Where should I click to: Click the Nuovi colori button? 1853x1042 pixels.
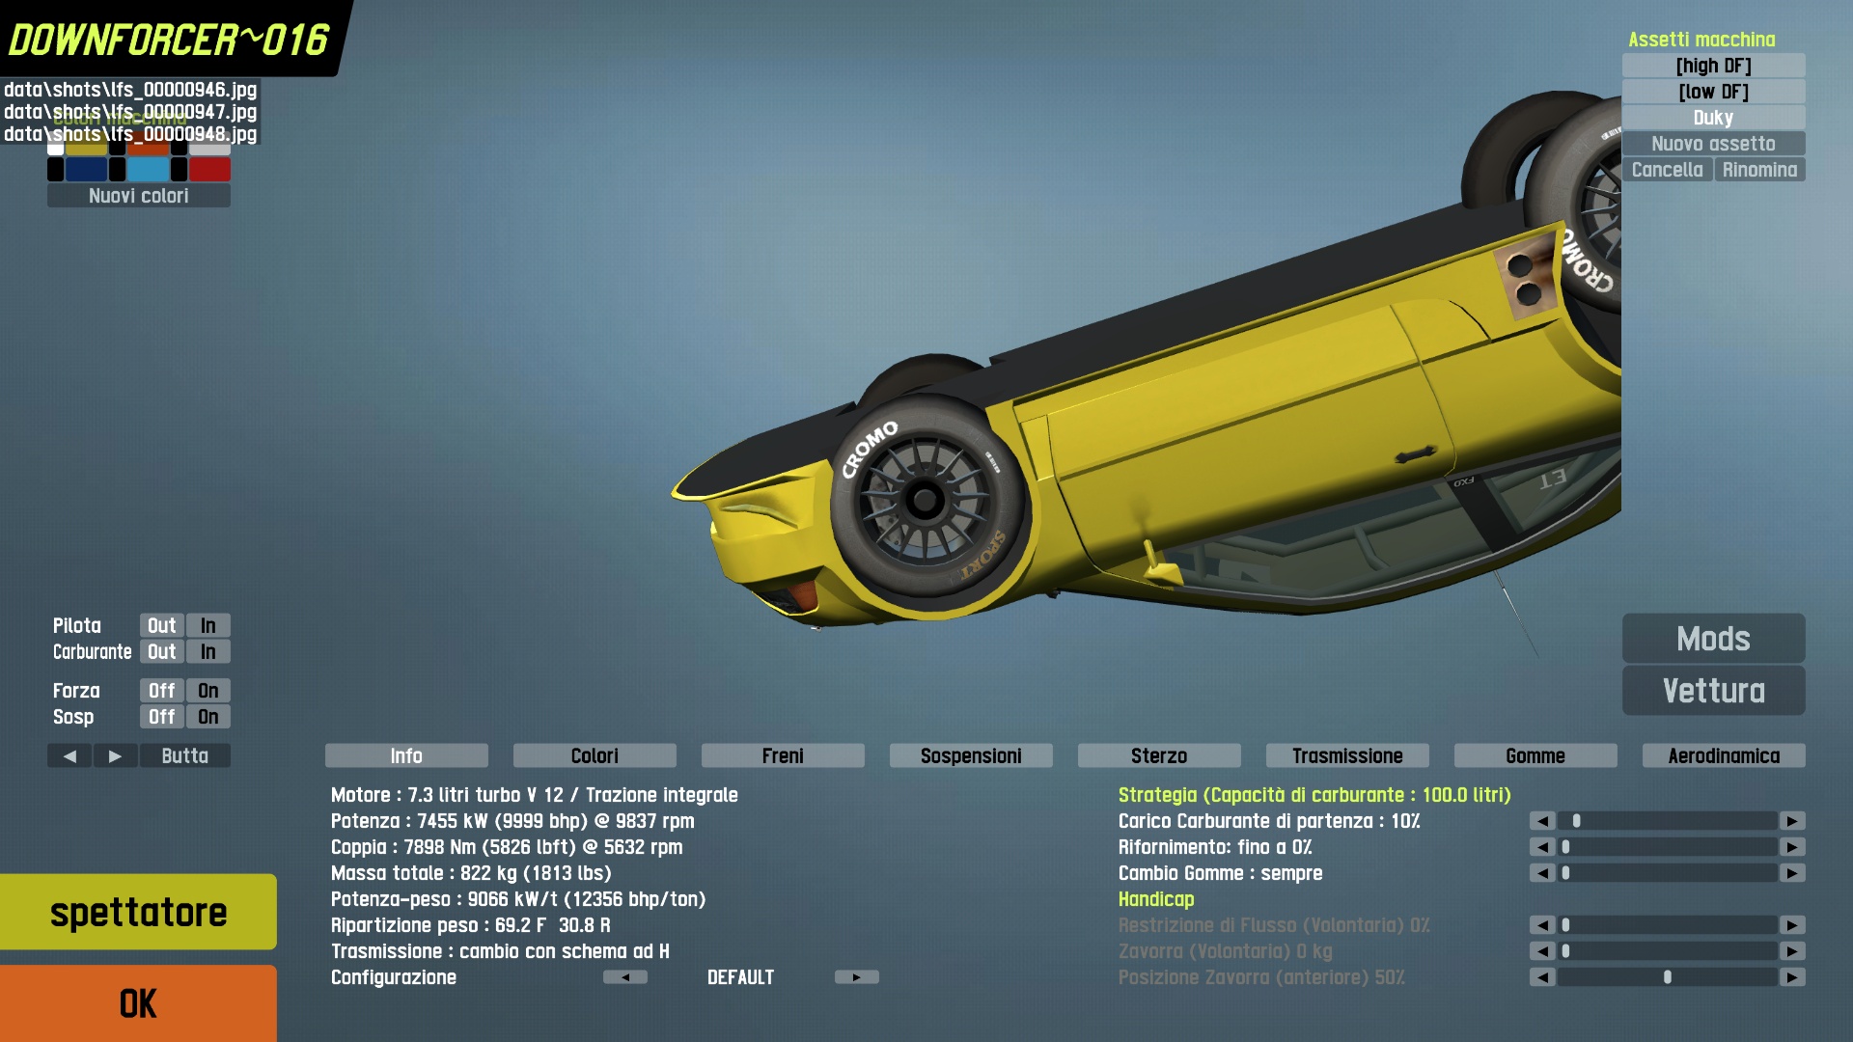point(138,196)
